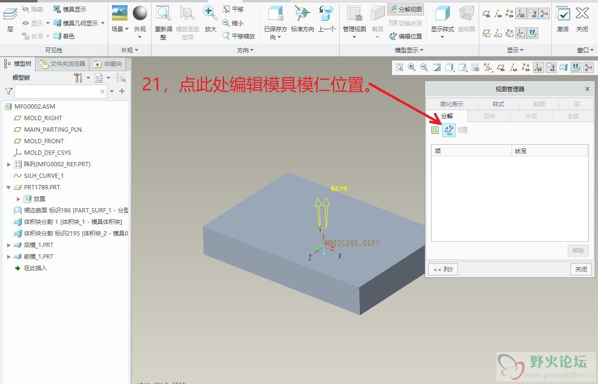
Task: Click the 模具显示 mold display button
Action: [x=69, y=9]
